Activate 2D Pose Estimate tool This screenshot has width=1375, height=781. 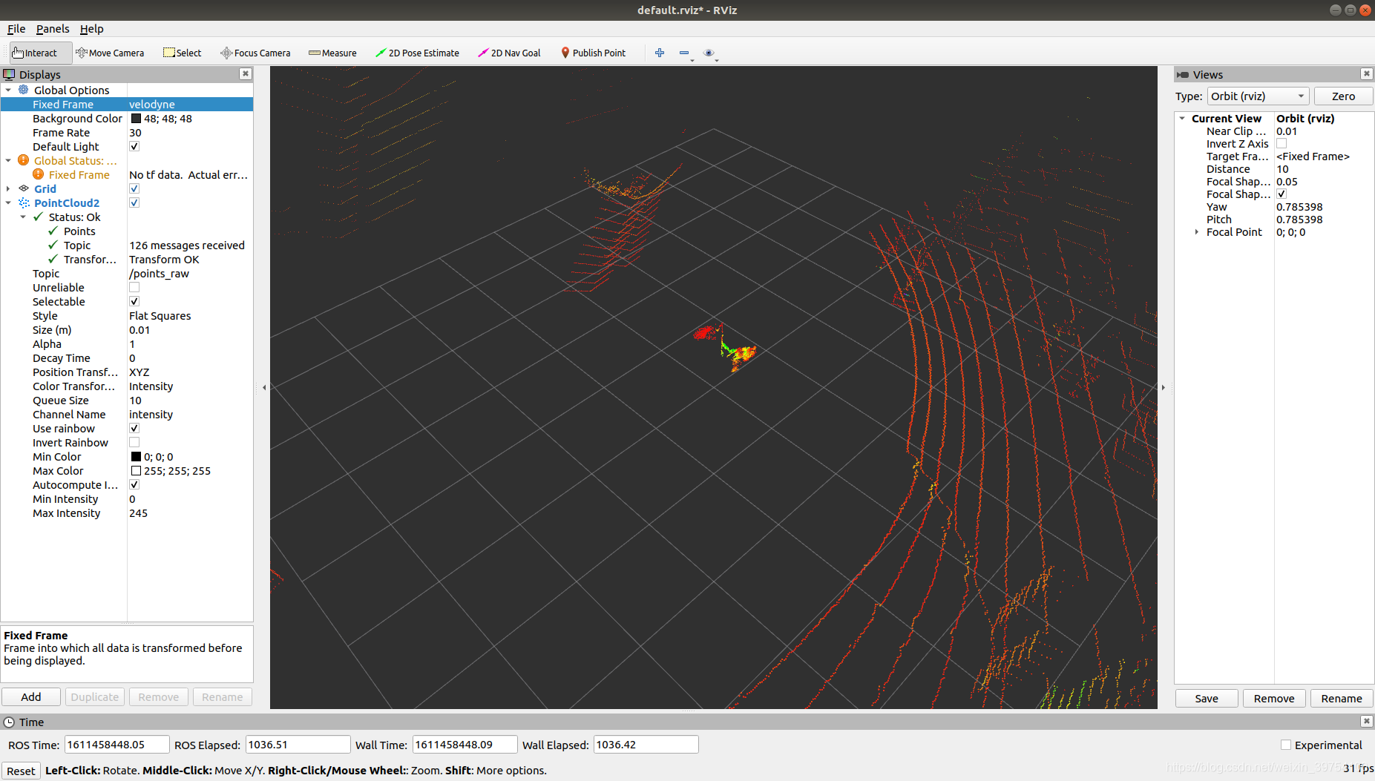tap(417, 53)
